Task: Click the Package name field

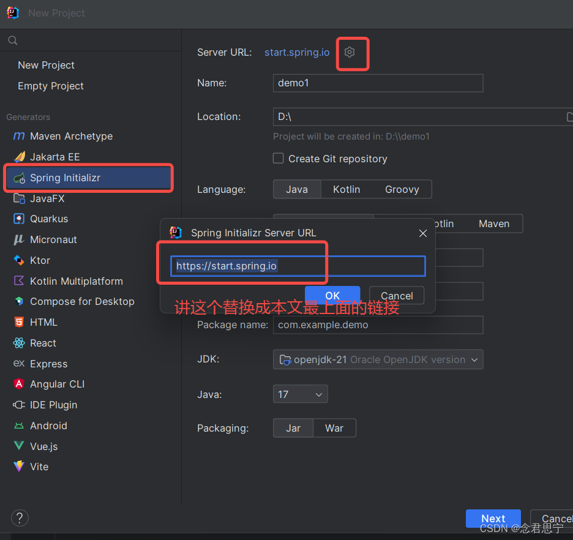Action: [378, 325]
